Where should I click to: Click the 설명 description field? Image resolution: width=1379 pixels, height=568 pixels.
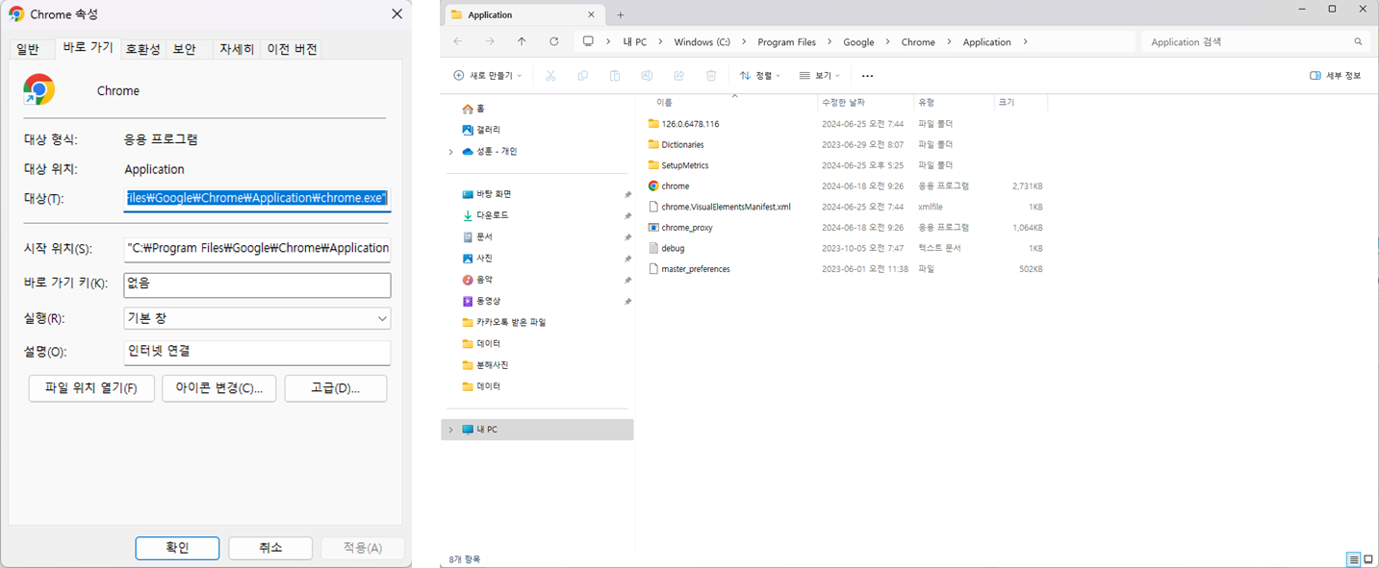click(x=257, y=353)
